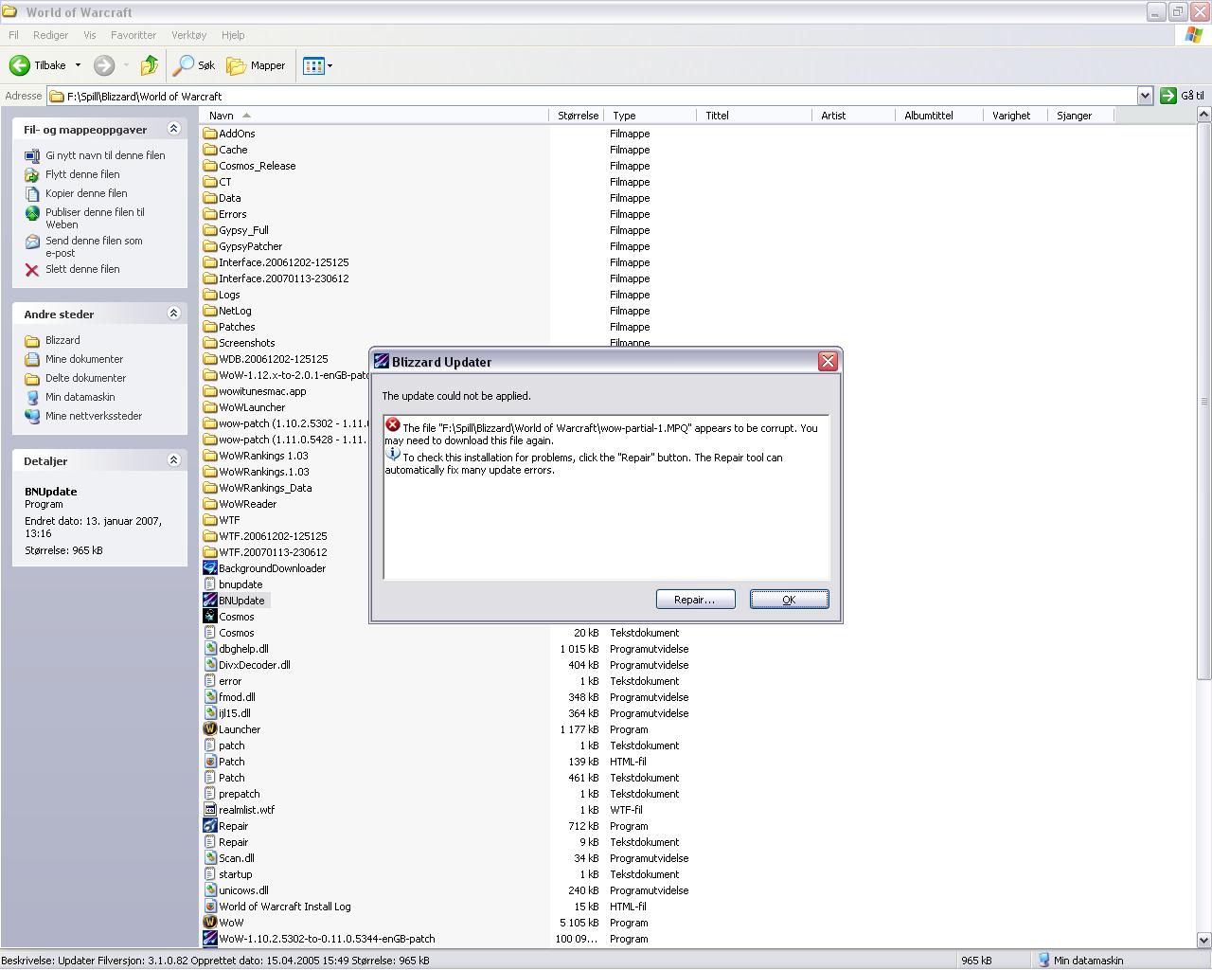Open the Favoritter menu
Image resolution: width=1212 pixels, height=970 pixels.
pos(134,35)
